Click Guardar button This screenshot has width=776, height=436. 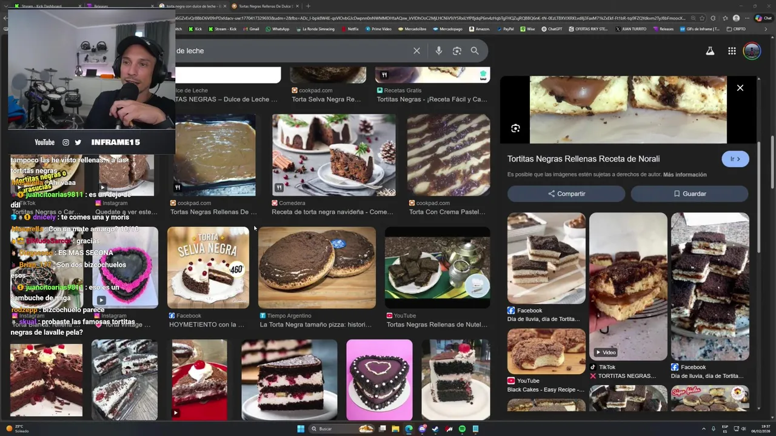pos(689,194)
